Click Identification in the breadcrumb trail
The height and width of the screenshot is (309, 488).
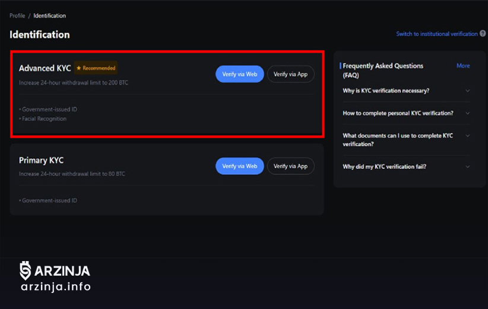coord(49,15)
